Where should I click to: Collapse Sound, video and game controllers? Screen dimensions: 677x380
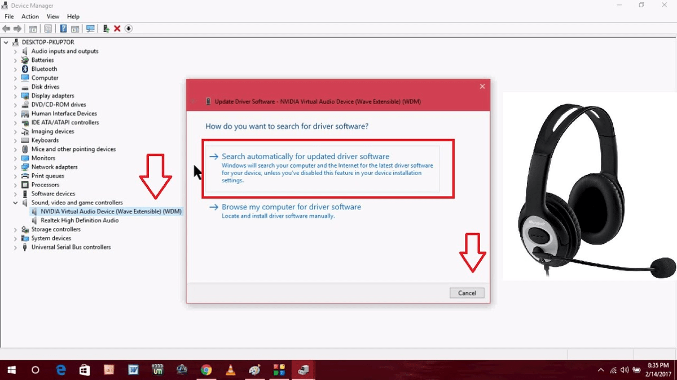coord(16,203)
